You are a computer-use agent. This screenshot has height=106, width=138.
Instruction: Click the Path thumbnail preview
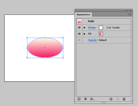point(79,21)
